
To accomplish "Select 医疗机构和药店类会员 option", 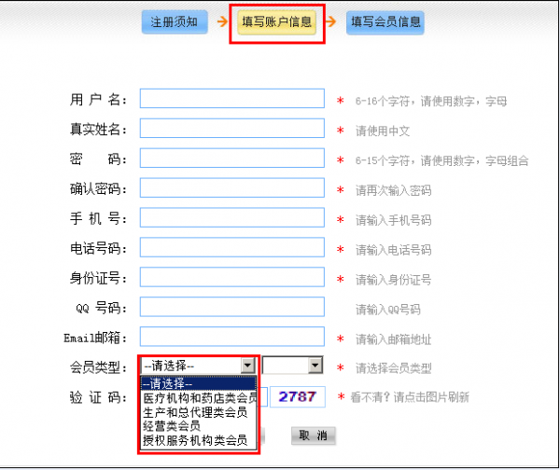I will [198, 398].
